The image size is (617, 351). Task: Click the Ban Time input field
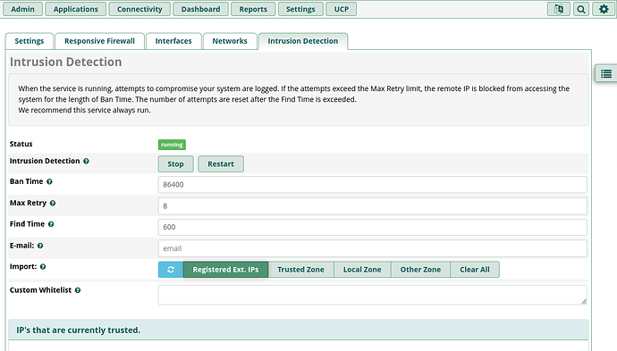[372, 185]
